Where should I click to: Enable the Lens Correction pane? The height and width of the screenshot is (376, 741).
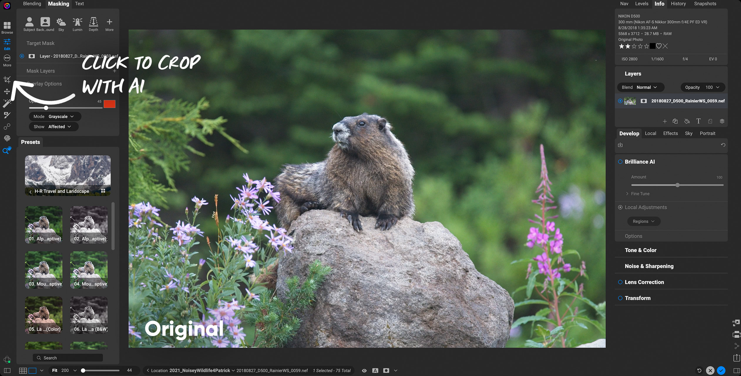tap(620, 282)
